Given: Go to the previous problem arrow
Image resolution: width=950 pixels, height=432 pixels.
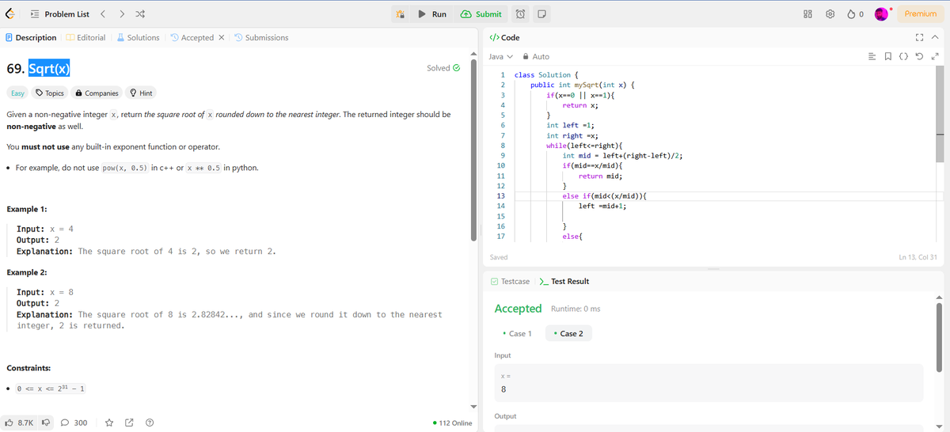Looking at the screenshot, I should [x=101, y=14].
